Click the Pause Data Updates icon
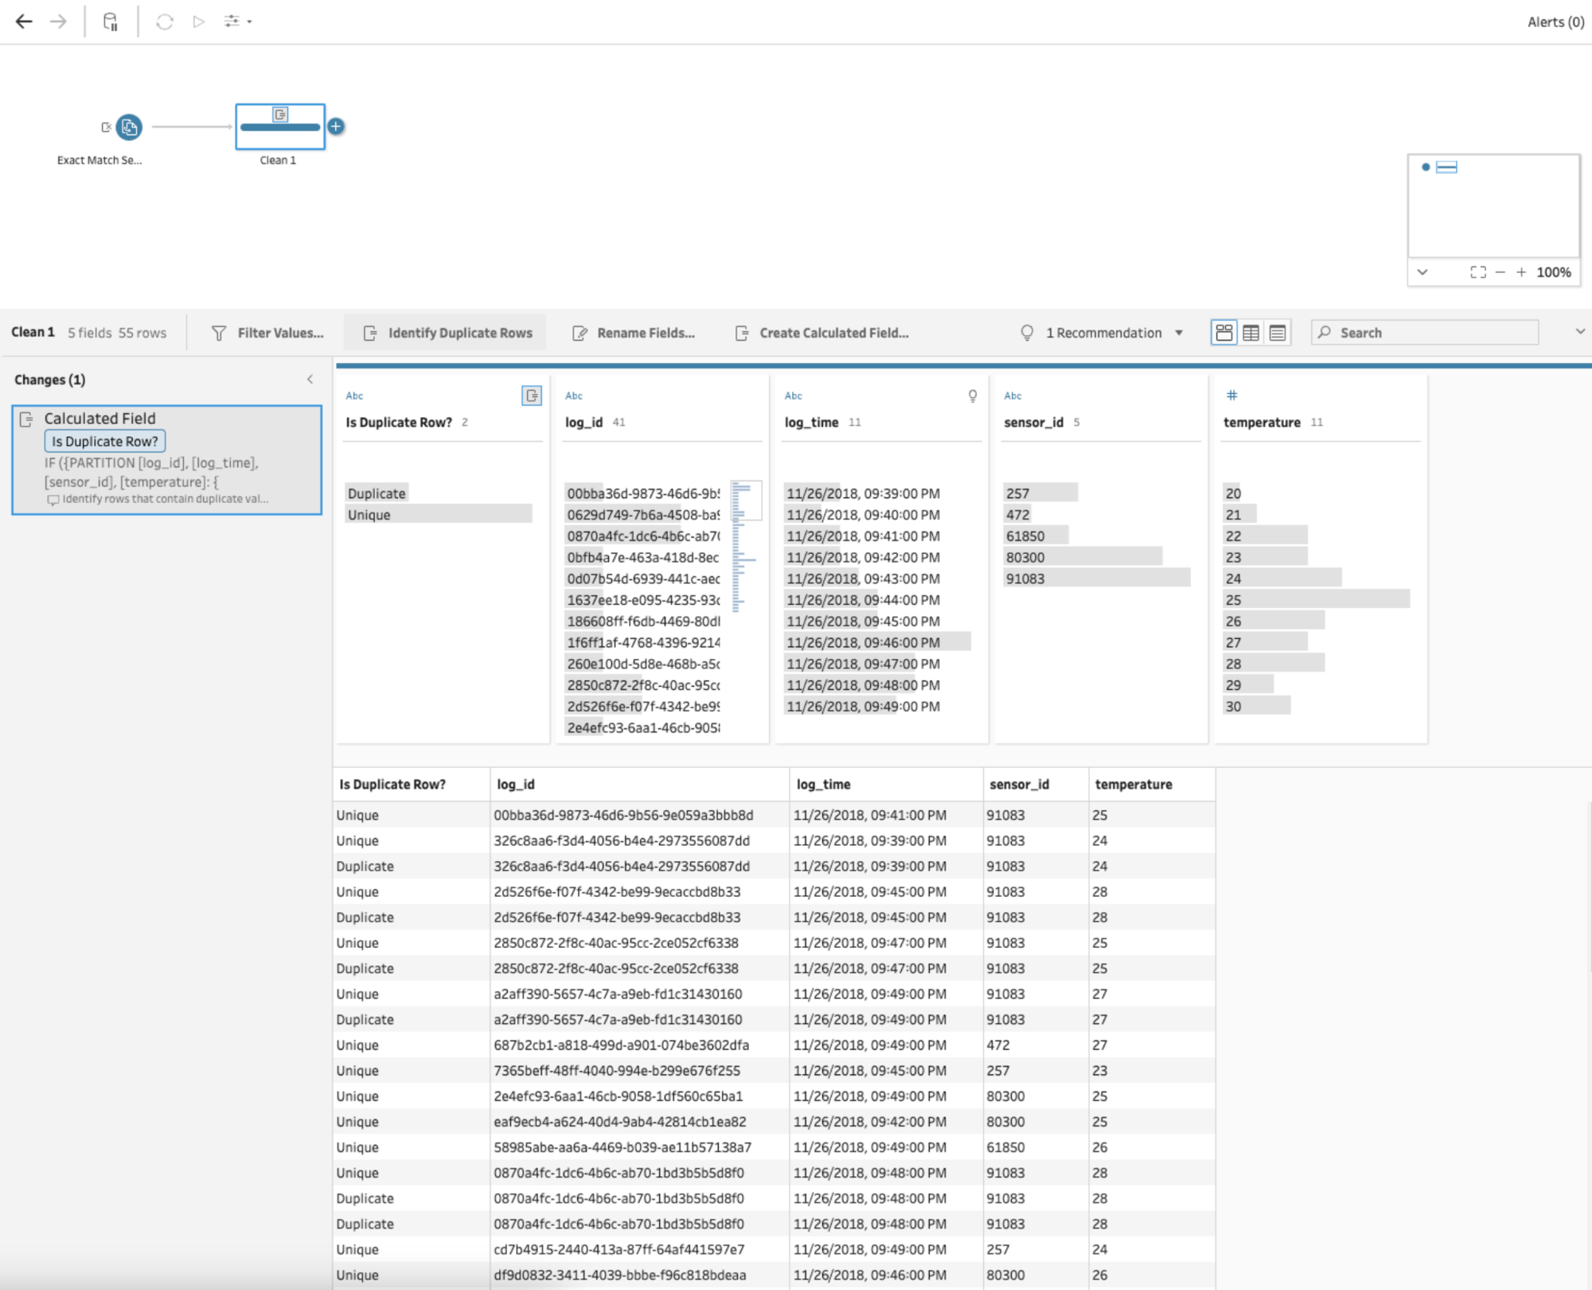The width and height of the screenshot is (1592, 1290). pos(110,21)
